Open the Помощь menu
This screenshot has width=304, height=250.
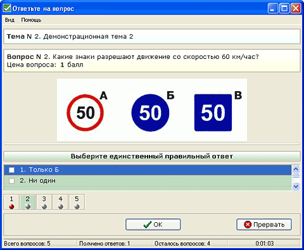tap(31, 20)
